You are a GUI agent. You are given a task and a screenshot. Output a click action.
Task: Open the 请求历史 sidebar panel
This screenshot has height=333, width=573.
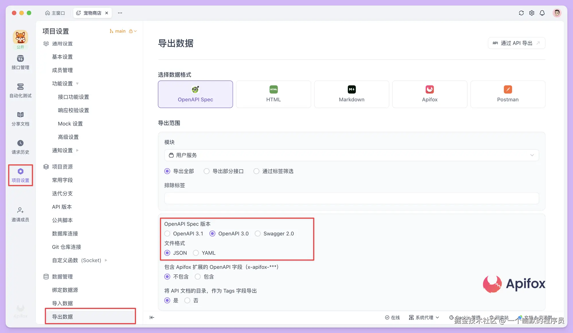click(20, 147)
